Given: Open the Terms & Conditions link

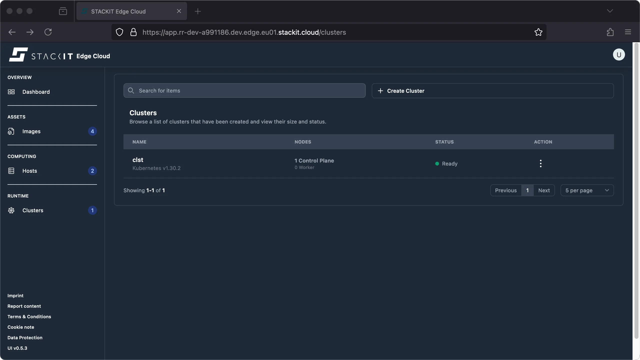Looking at the screenshot, I should 29,316.
